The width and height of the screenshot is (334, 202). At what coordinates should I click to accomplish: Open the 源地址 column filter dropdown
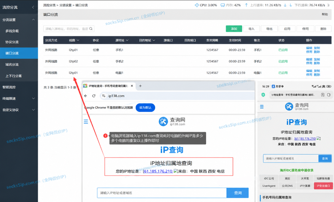pyautogui.click(x=127, y=40)
